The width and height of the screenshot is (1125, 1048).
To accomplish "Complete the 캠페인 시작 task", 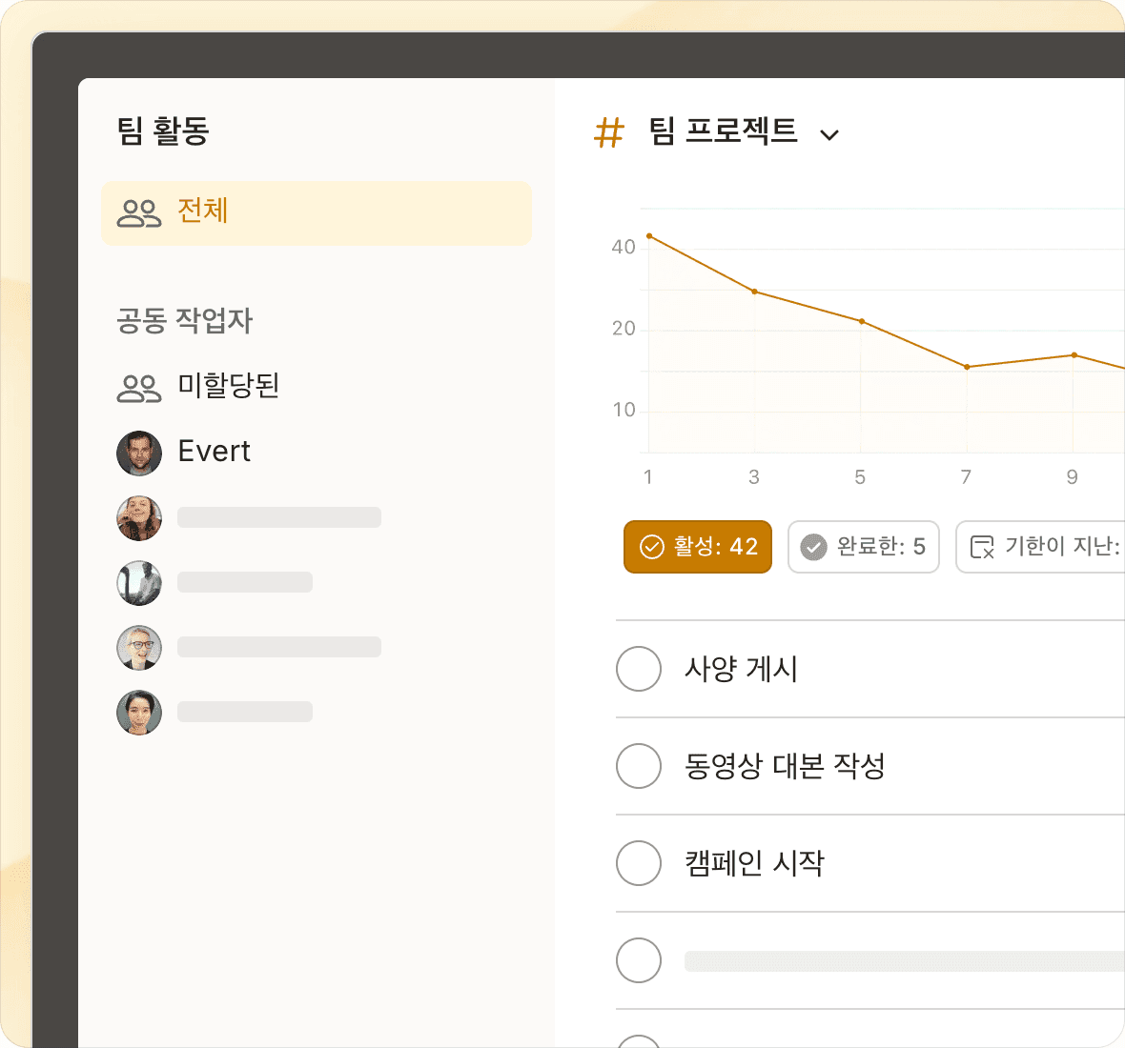I will point(639,863).
